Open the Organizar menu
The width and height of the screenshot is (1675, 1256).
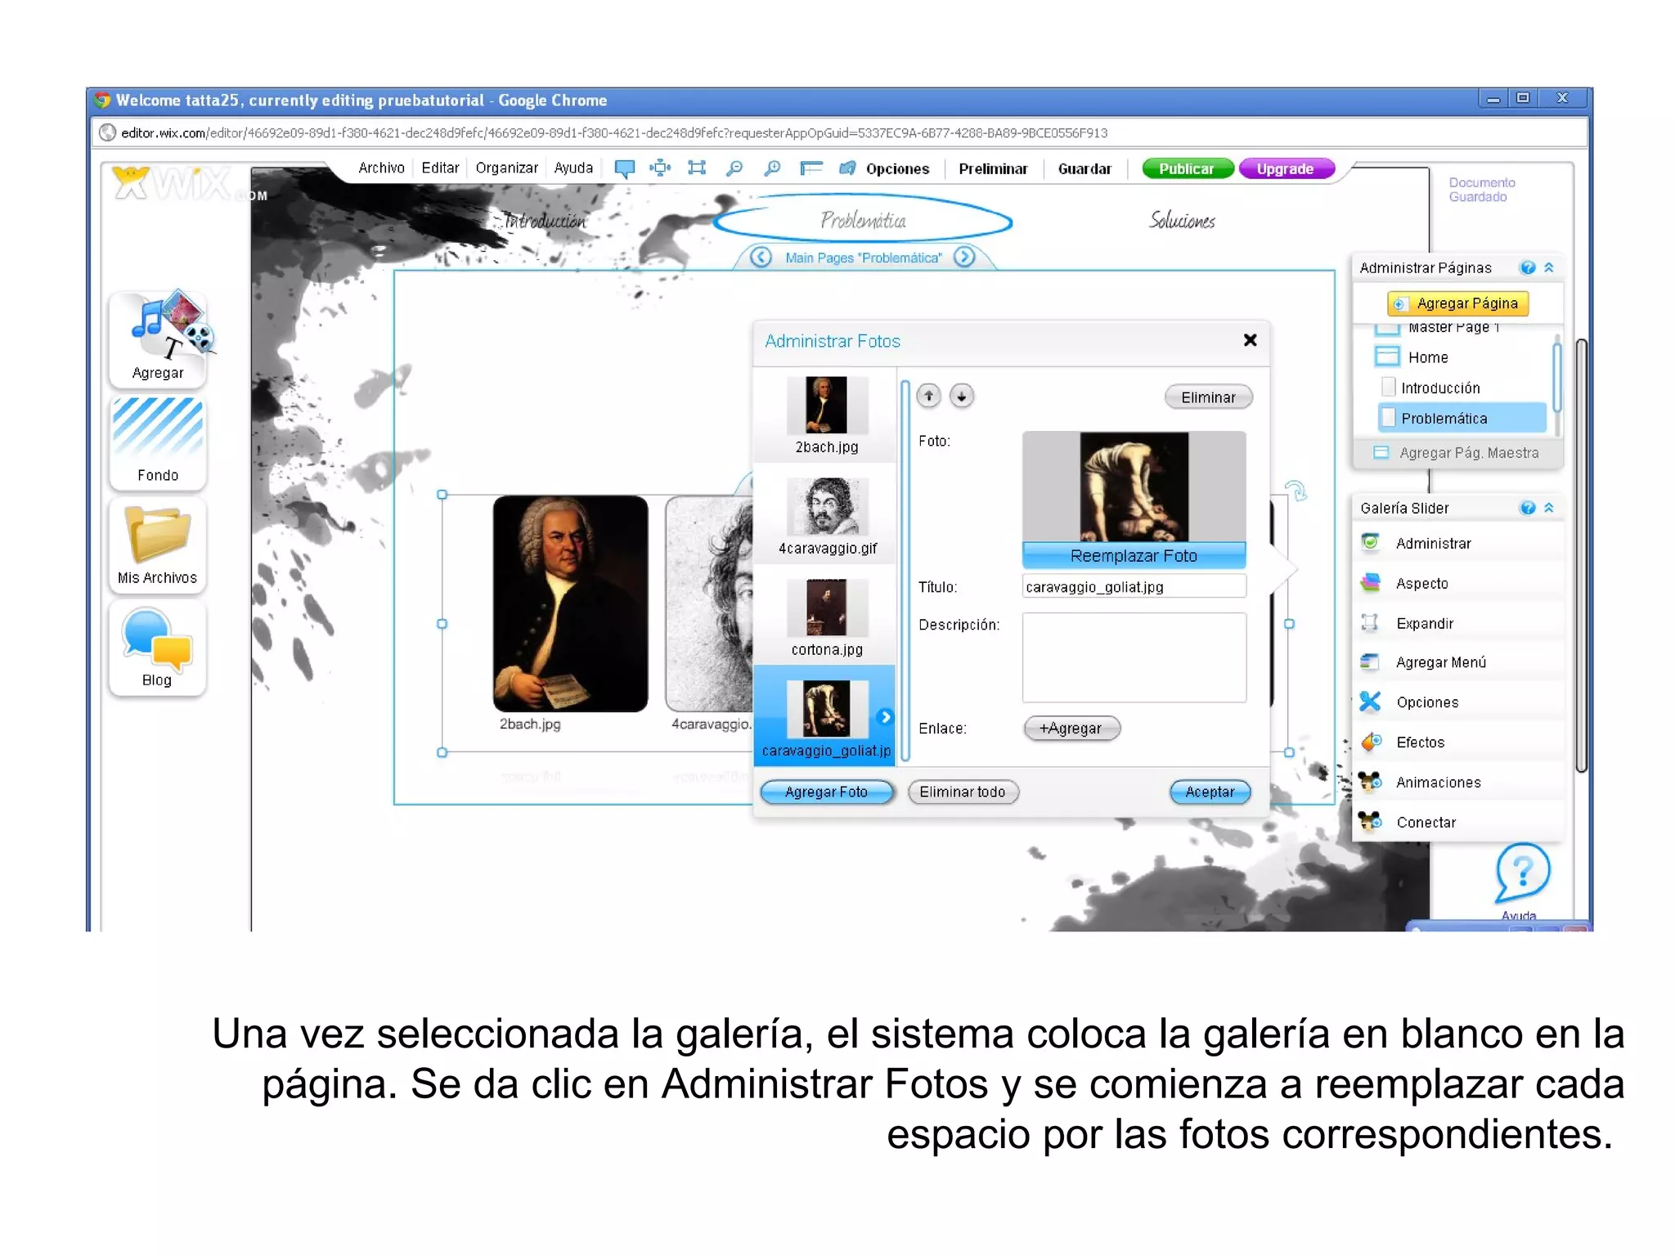(x=506, y=168)
